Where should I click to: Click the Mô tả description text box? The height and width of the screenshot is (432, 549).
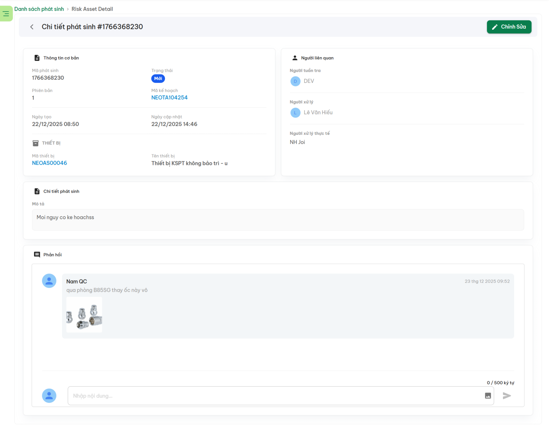pos(278,219)
